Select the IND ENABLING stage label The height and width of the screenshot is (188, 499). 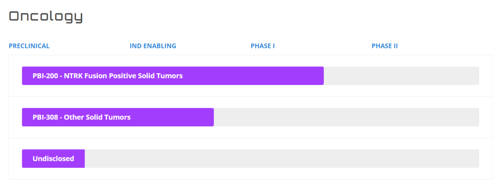[153, 46]
